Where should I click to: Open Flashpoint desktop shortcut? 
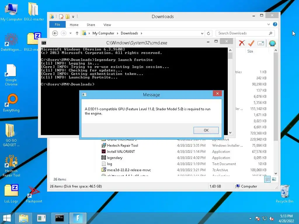pyautogui.click(x=34, y=194)
